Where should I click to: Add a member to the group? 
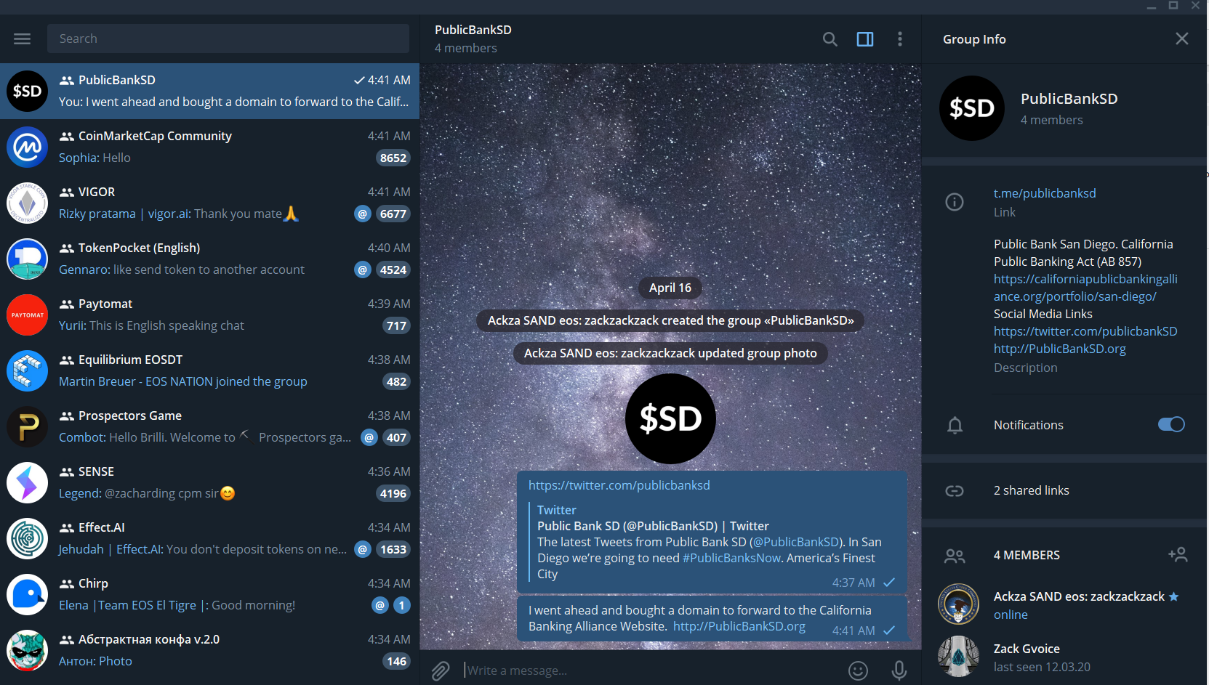click(1178, 555)
